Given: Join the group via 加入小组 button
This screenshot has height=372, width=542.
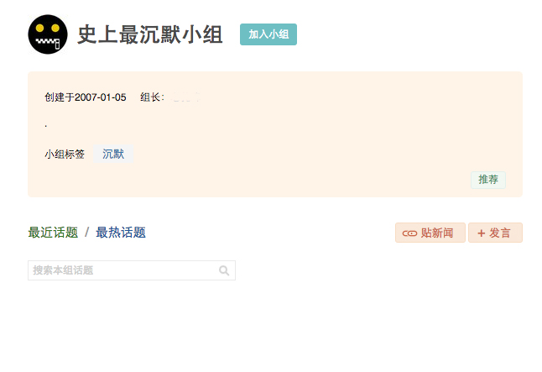Looking at the screenshot, I should click(x=268, y=34).
